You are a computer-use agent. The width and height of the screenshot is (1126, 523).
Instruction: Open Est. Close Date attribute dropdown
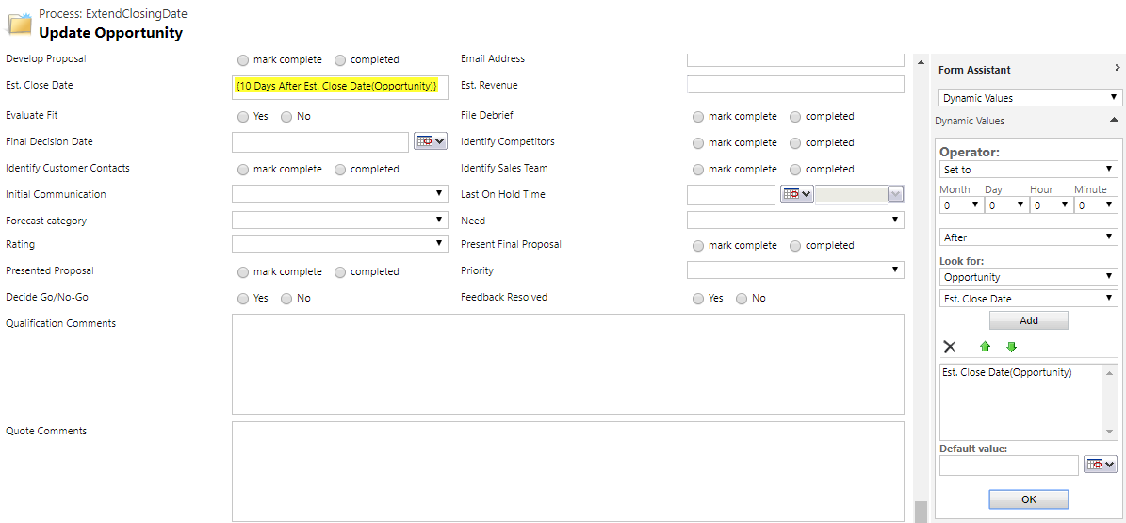pyautogui.click(x=1028, y=298)
